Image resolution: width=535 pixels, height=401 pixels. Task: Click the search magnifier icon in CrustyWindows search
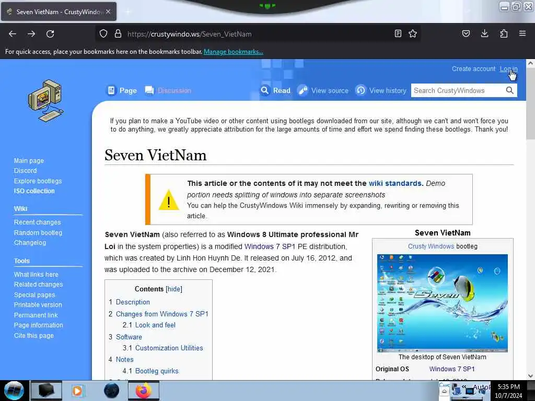coord(510,90)
